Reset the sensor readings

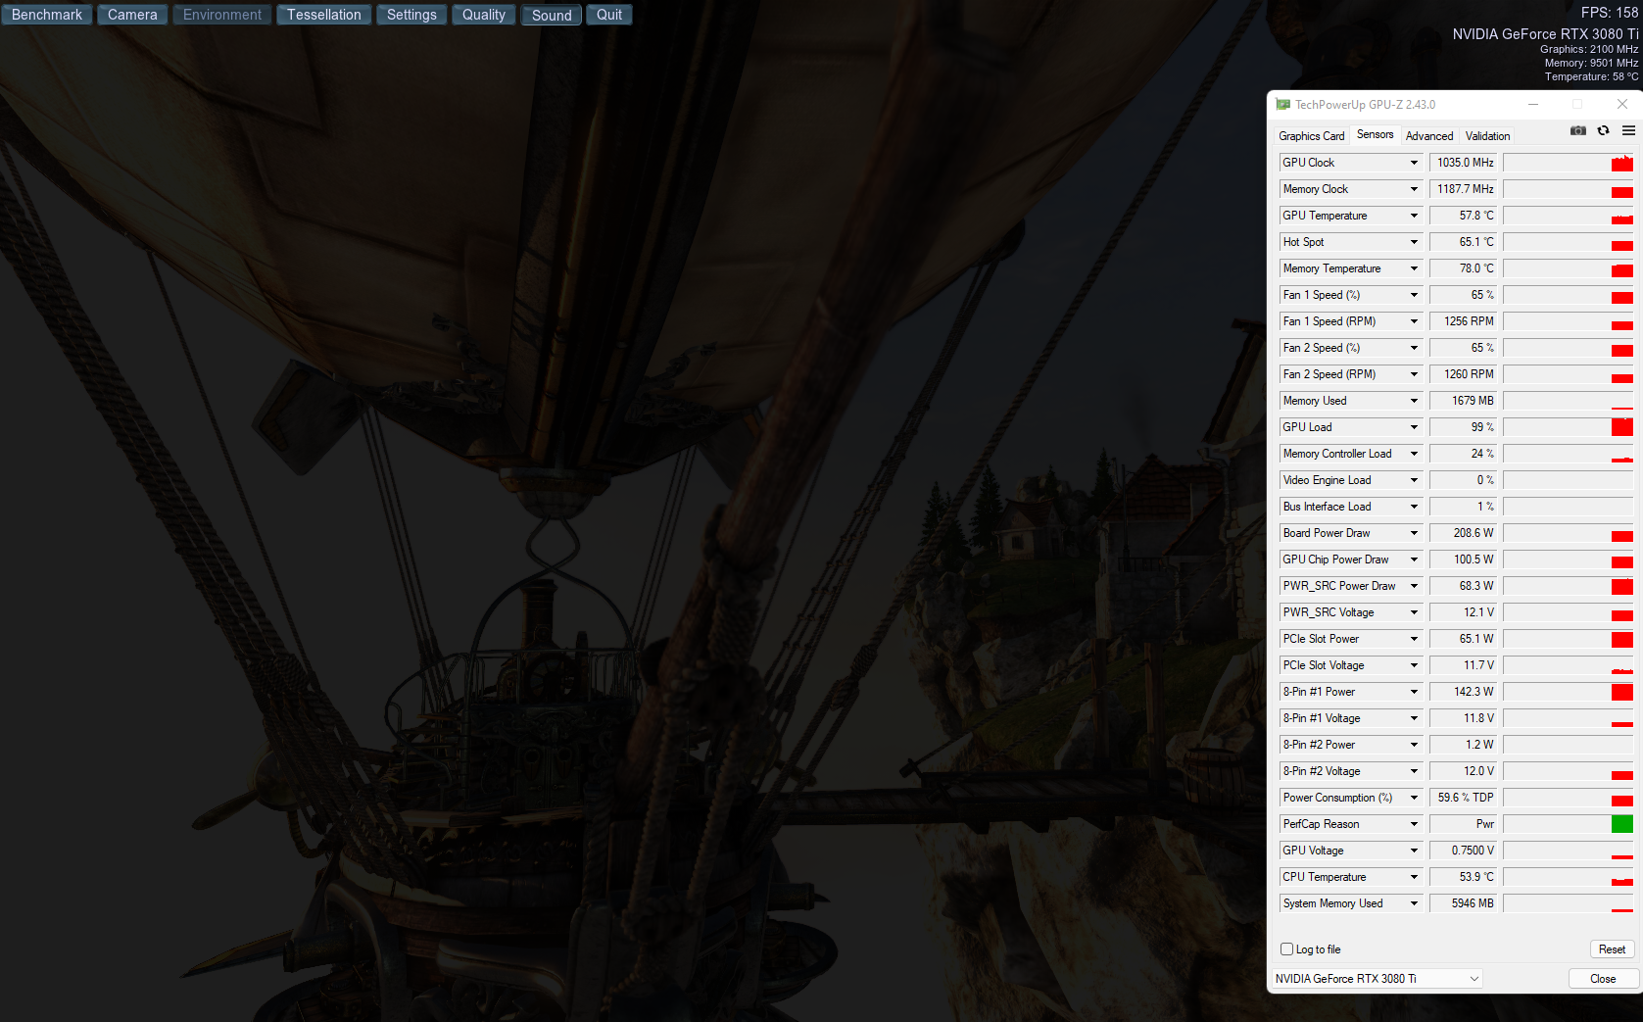tap(1612, 949)
